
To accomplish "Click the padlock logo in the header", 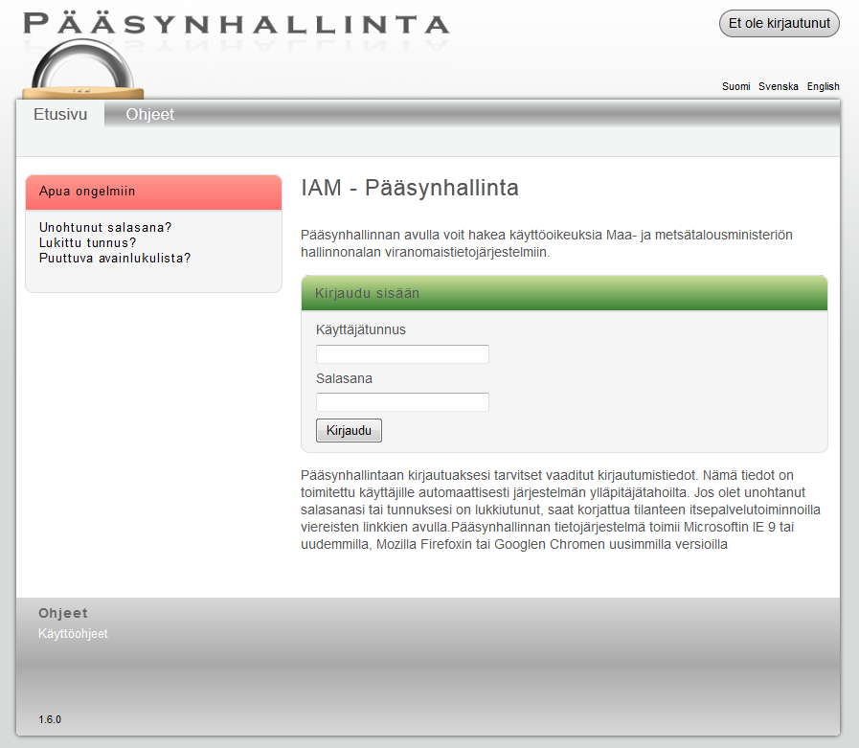I will click(82, 69).
